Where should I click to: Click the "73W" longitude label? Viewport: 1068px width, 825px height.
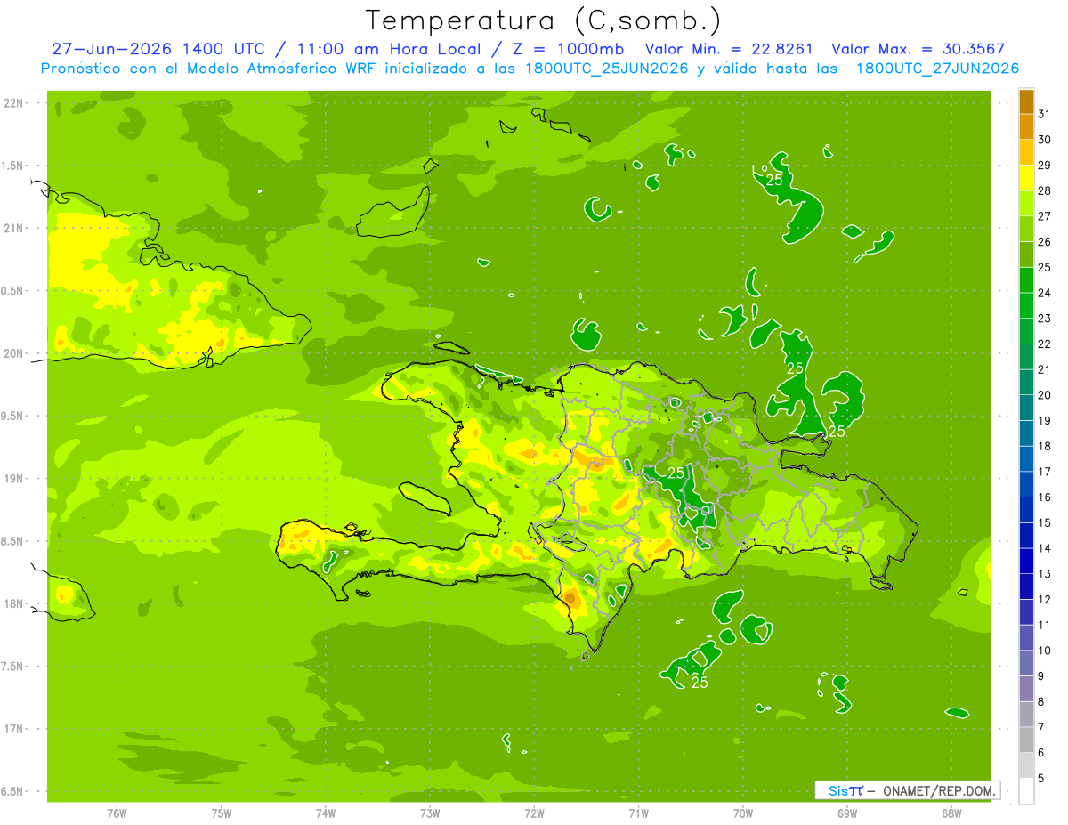430,813
